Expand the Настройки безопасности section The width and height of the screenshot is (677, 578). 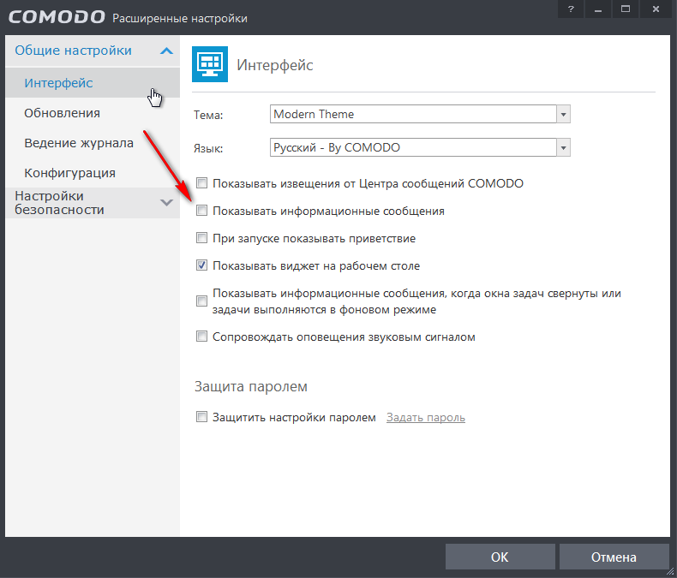click(166, 202)
